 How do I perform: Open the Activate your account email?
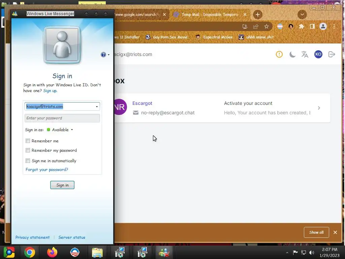[248, 103]
